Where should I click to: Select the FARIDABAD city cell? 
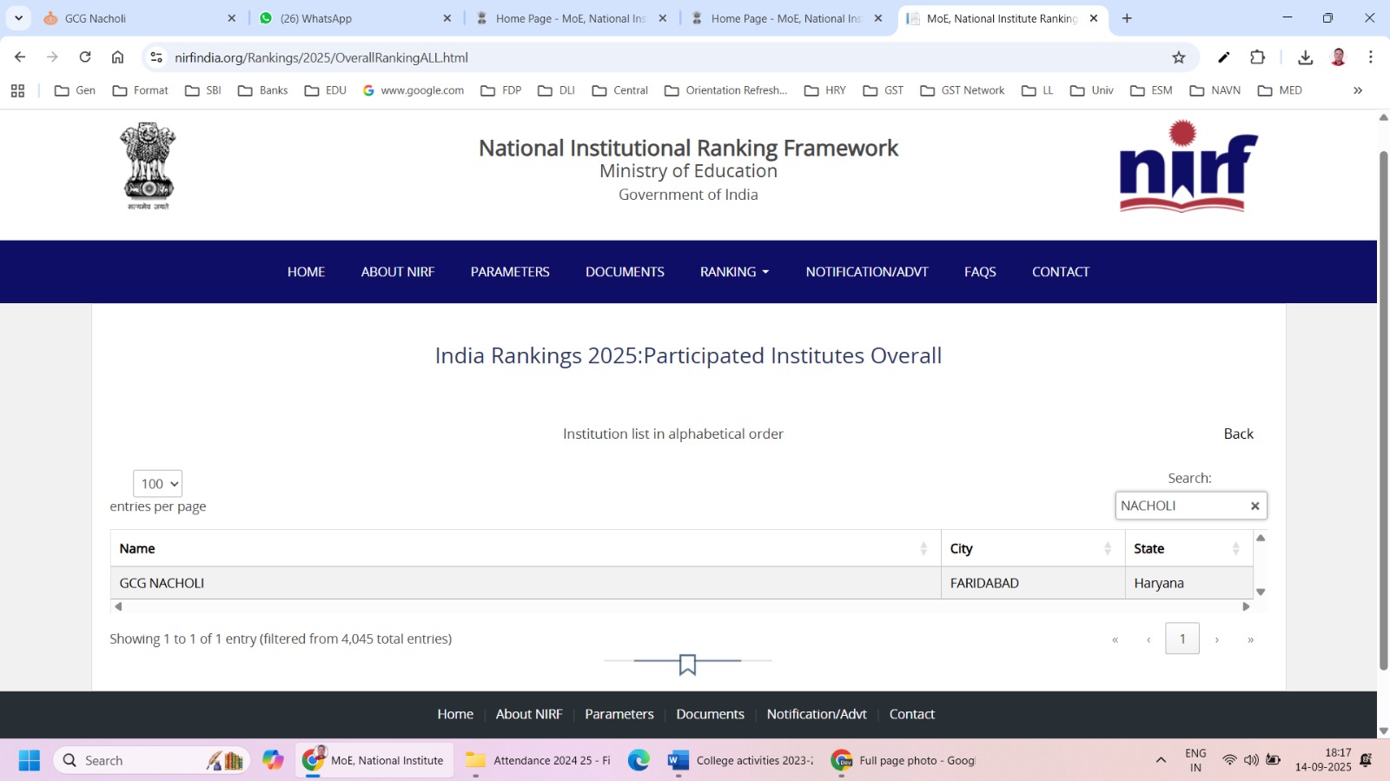(x=1032, y=583)
